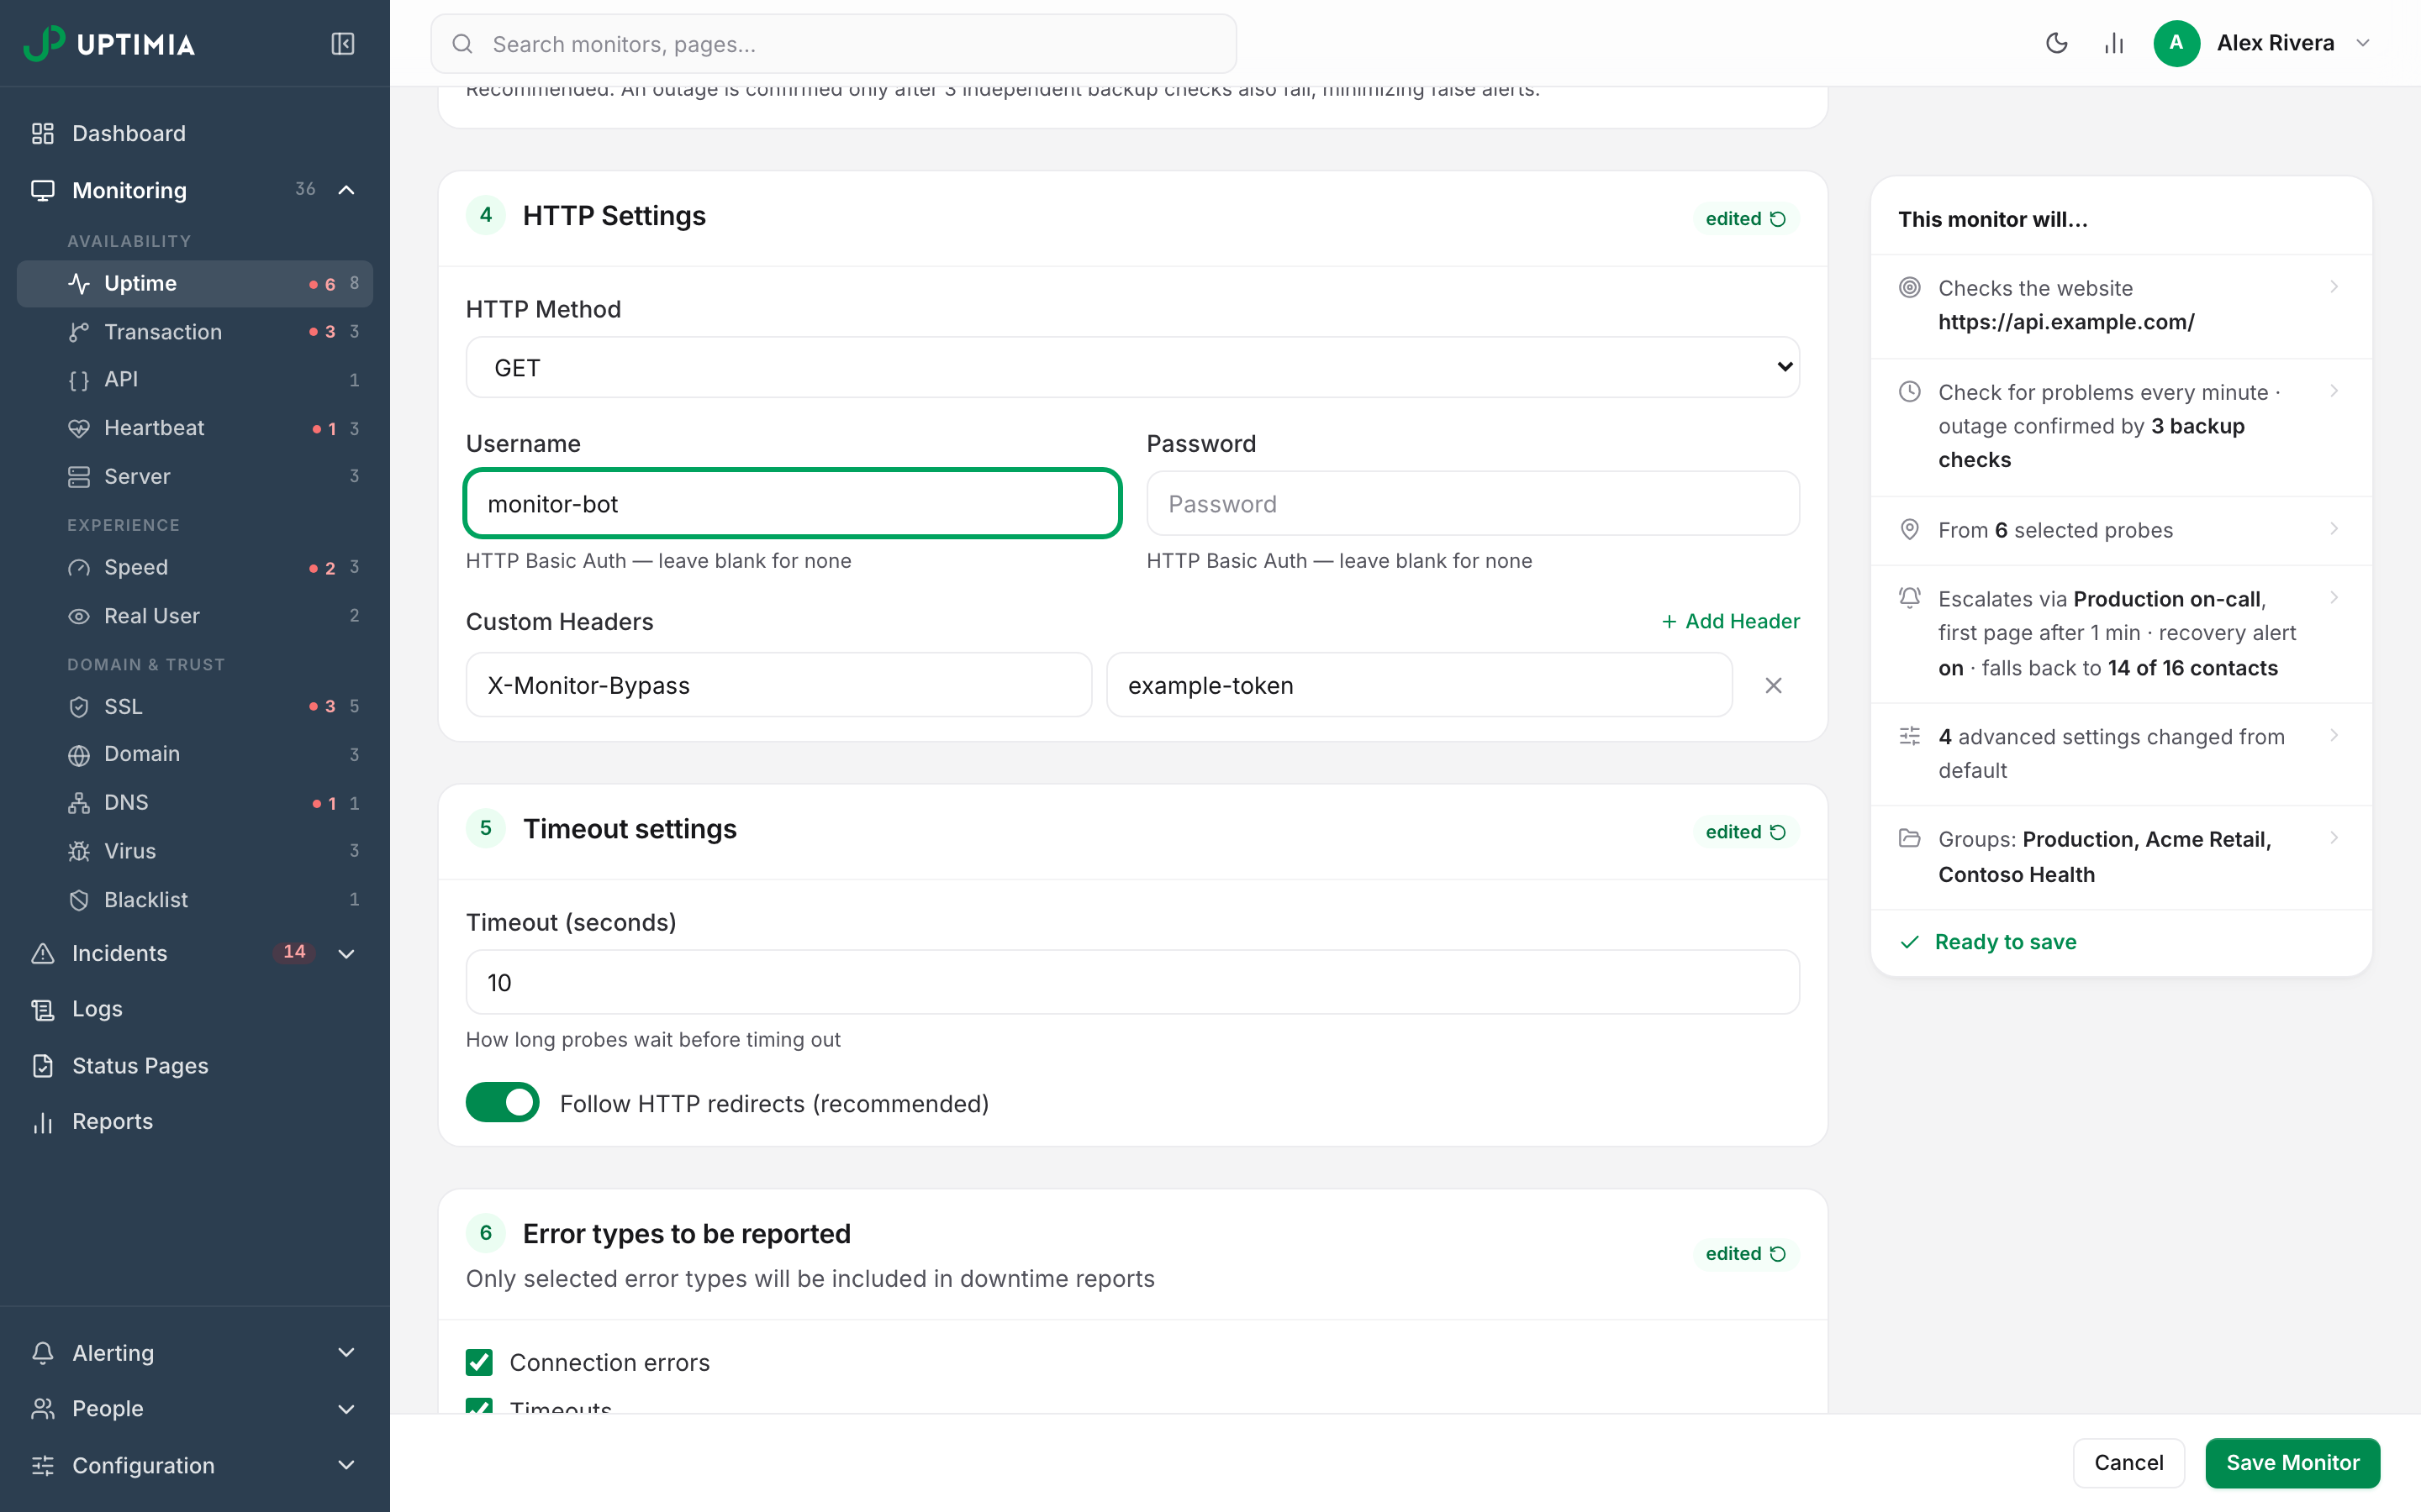Viewport: 2421px width, 1512px height.
Task: Expand the Configuration menu
Action: click(346, 1465)
